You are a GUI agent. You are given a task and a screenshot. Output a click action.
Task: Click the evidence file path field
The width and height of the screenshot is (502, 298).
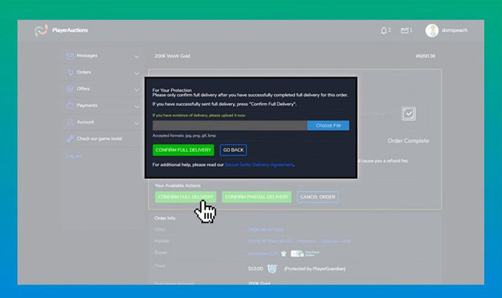coord(229,125)
